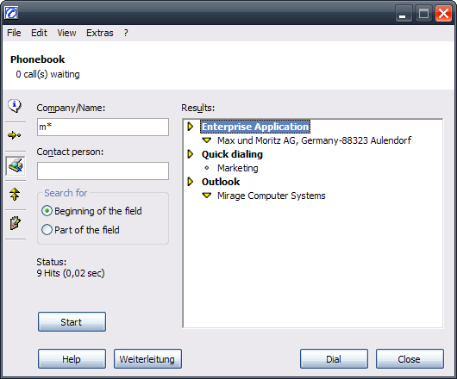Click the application icon in title bar
This screenshot has height=379, width=457.
[x=11, y=13]
